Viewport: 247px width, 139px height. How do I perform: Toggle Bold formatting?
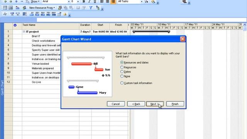tap(84, 2)
